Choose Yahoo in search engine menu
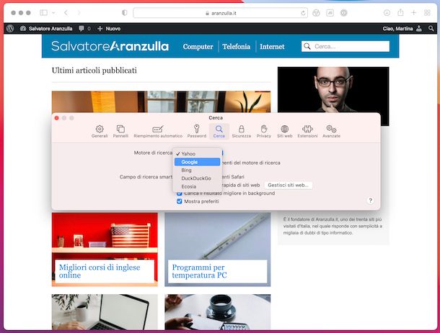 [x=197, y=154]
